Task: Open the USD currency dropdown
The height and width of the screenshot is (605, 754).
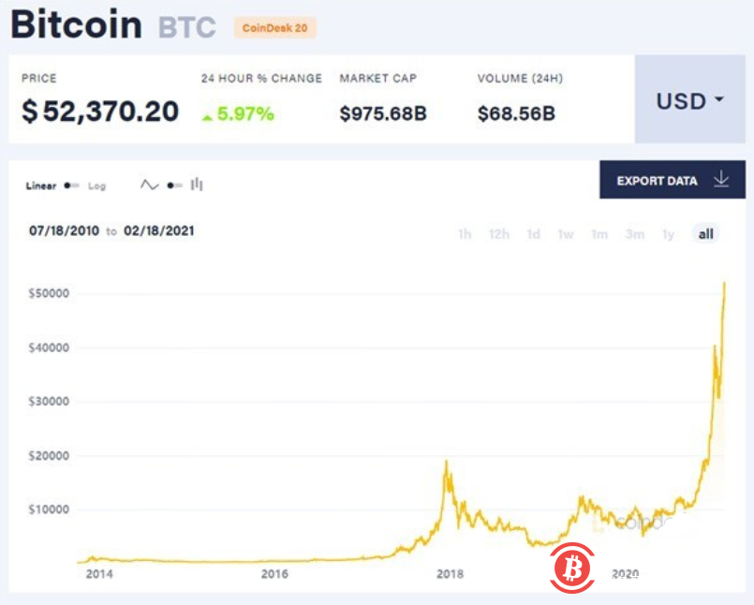Action: click(690, 100)
